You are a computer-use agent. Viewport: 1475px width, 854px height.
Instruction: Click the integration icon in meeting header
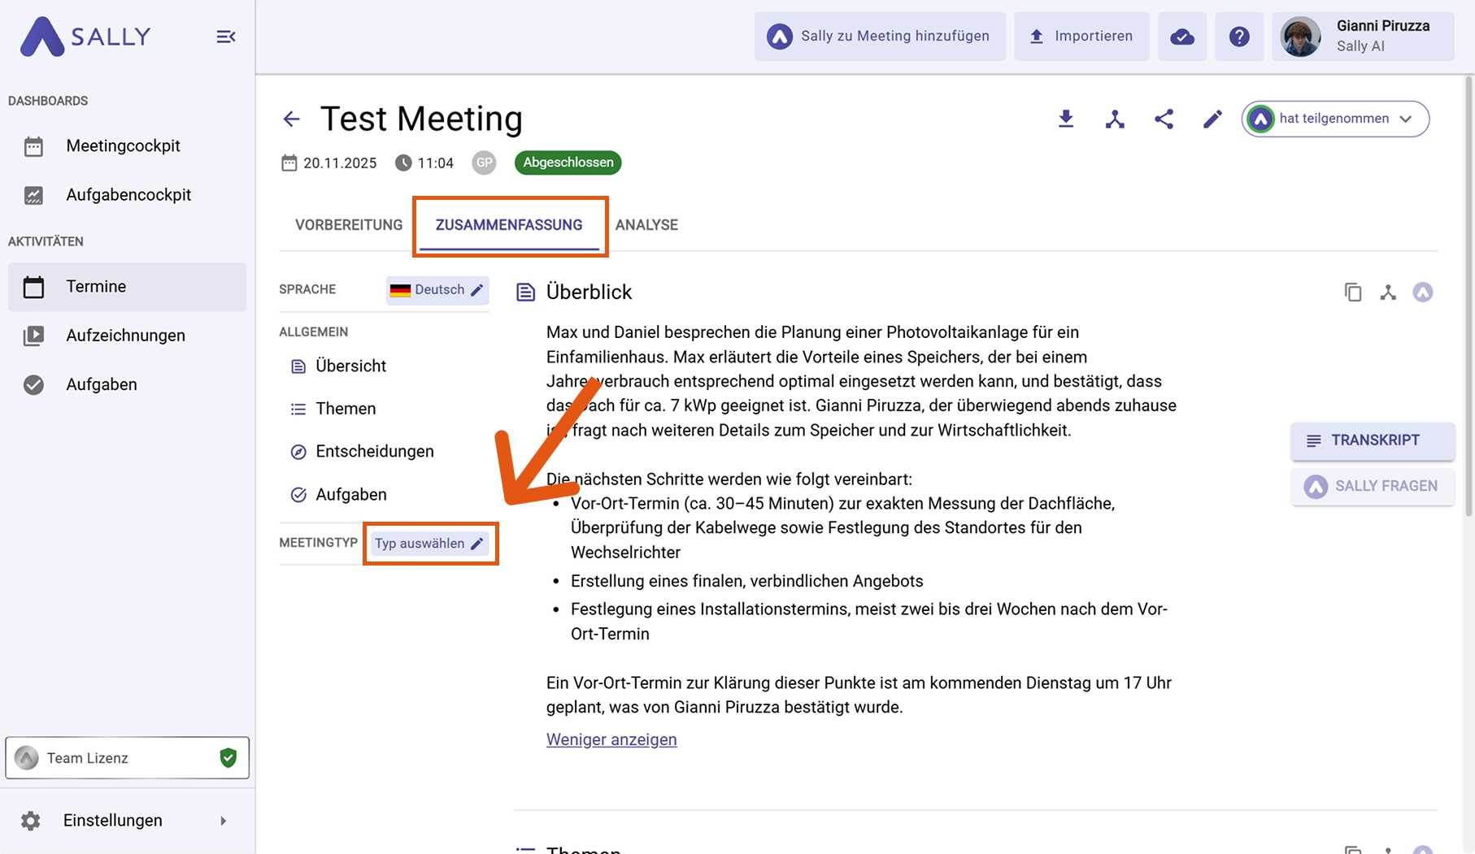1115,119
